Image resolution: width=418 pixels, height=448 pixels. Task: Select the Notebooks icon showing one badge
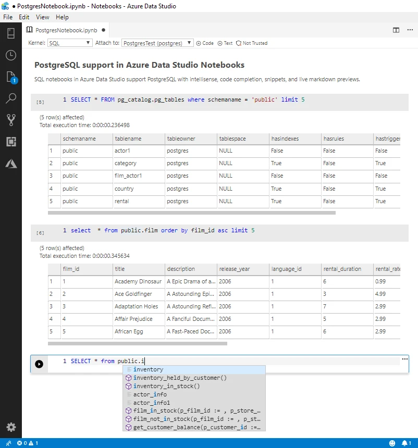pos(11,77)
